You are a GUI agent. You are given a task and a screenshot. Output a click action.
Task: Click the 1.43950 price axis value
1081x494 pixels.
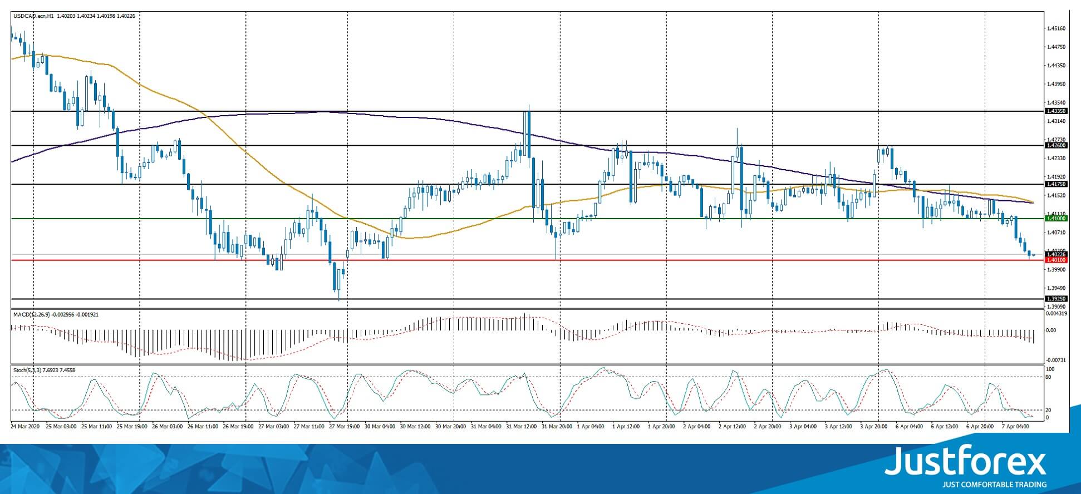[x=1056, y=84]
